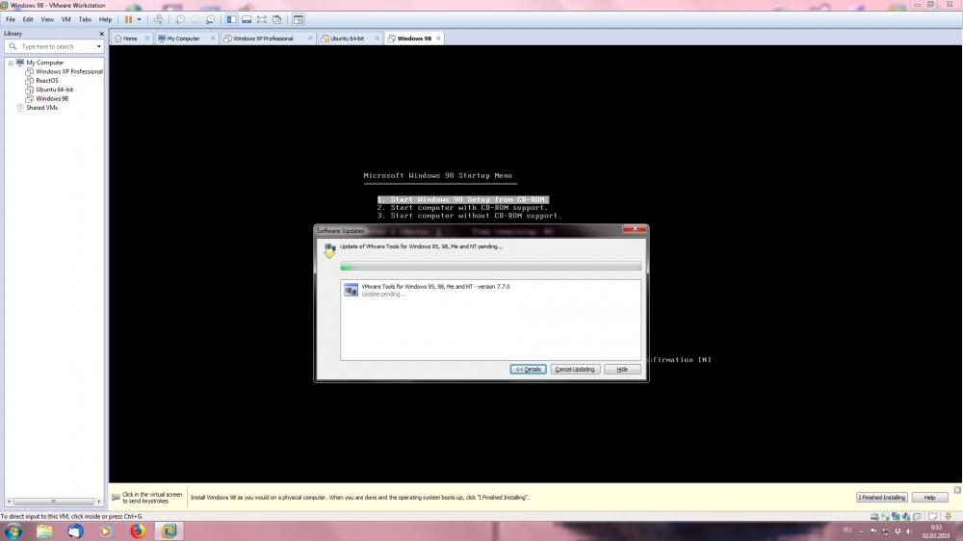Click the network adapter status icon
This screenshot has width=963, height=541.
tap(896, 516)
